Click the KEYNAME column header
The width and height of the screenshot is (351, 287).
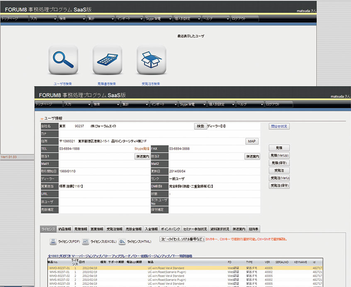tap(301, 262)
